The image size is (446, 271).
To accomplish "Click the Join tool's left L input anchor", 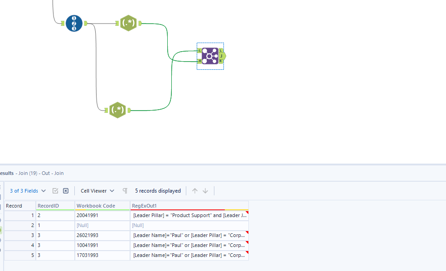I will pyautogui.click(x=199, y=50).
